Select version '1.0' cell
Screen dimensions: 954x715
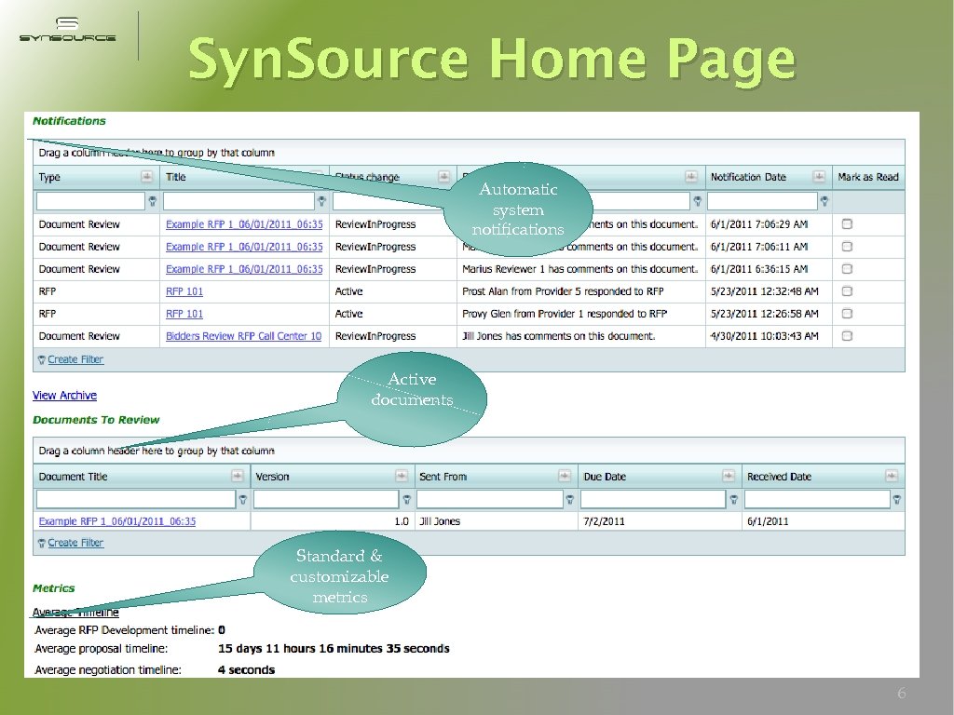pyautogui.click(x=332, y=521)
